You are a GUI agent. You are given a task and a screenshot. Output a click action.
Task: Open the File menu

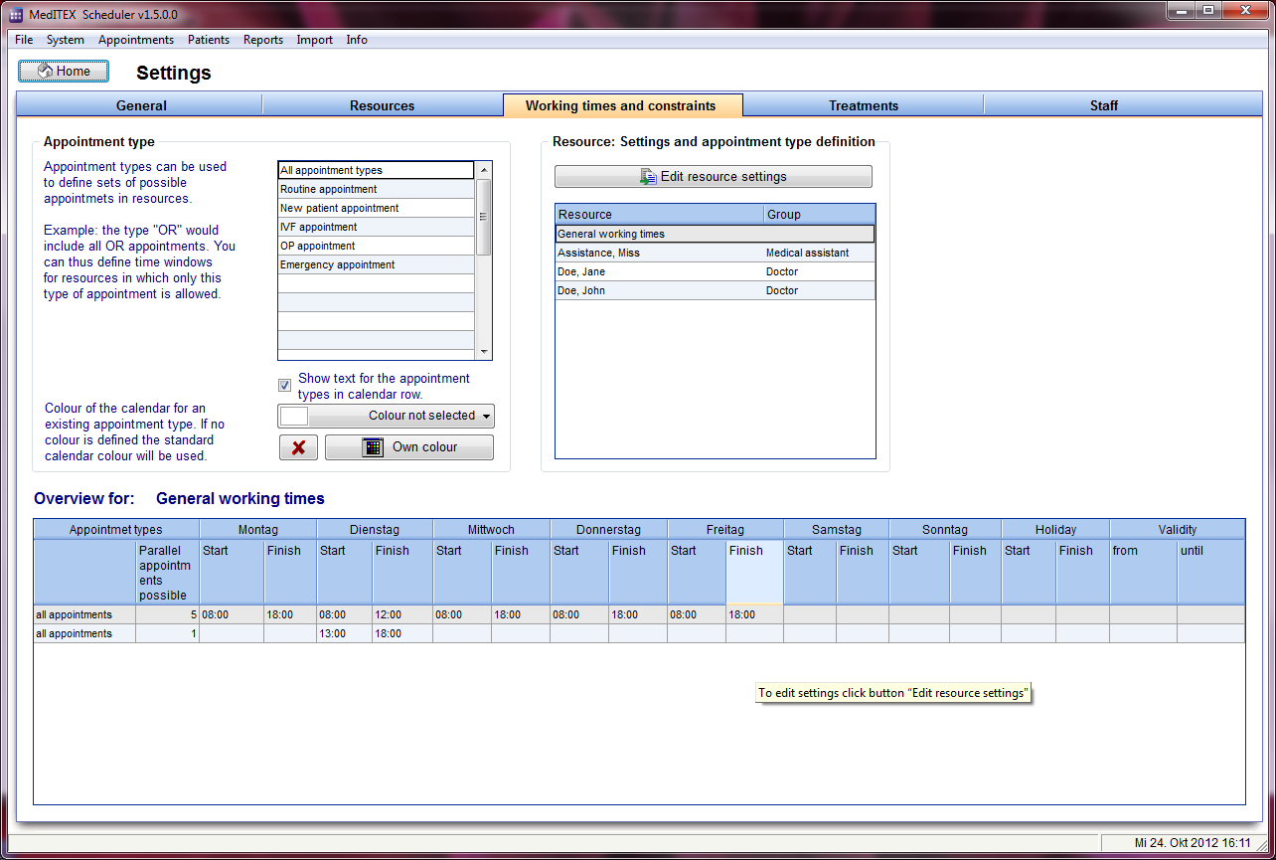(x=24, y=40)
